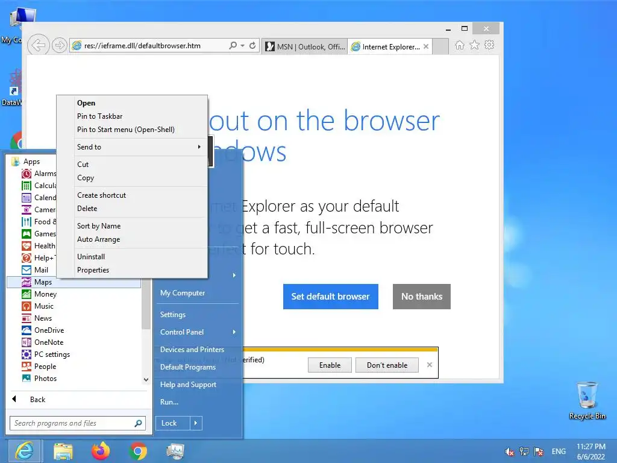617x463 pixels.
Task: Click the No thanks button
Action: click(x=421, y=297)
